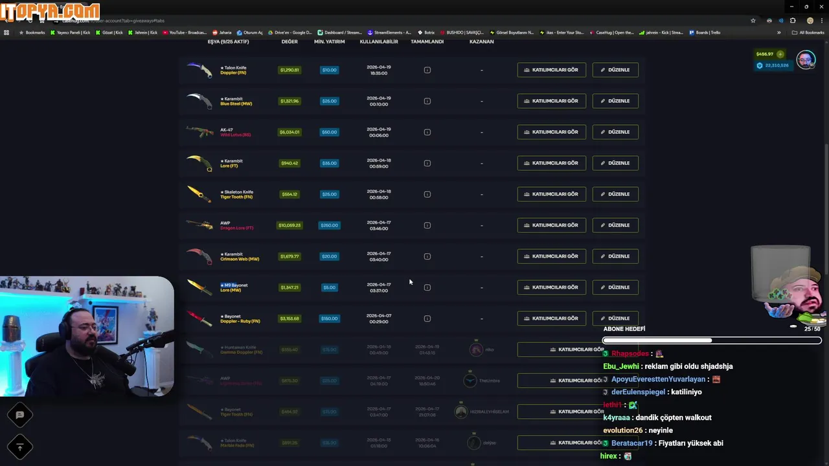Viewport: 829px width, 466px height.
Task: Open the browser extensions puzzle icon
Action: click(793, 21)
